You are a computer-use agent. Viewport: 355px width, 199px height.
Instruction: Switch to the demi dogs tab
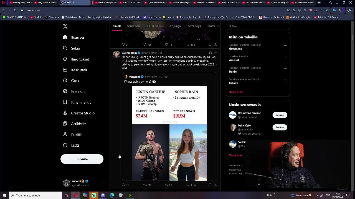tap(194, 26)
